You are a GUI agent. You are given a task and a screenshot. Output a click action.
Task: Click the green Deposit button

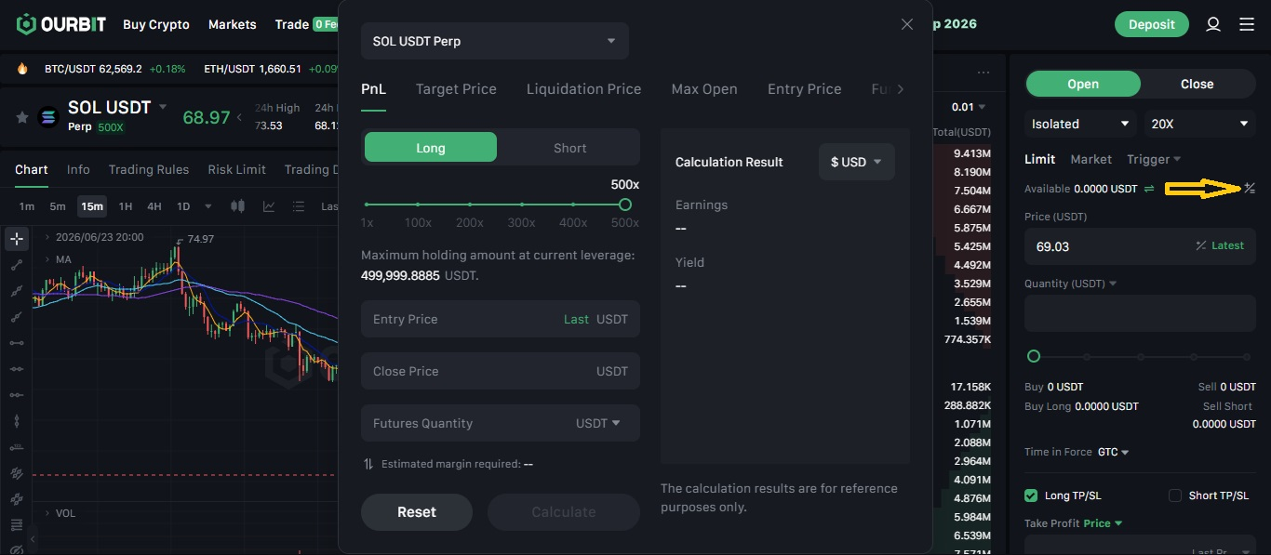[1152, 24]
